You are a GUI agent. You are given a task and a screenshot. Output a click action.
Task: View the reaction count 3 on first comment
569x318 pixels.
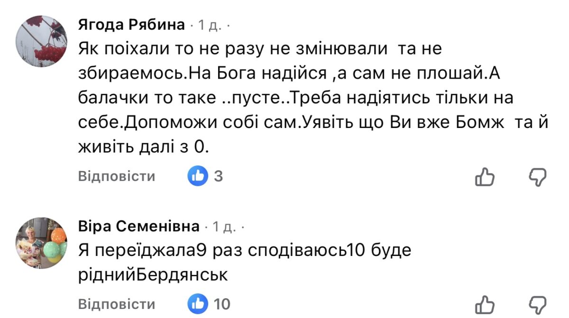coord(218,176)
